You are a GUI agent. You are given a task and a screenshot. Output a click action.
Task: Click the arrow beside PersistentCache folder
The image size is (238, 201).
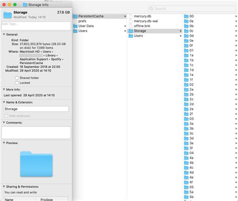[x=125, y=16]
